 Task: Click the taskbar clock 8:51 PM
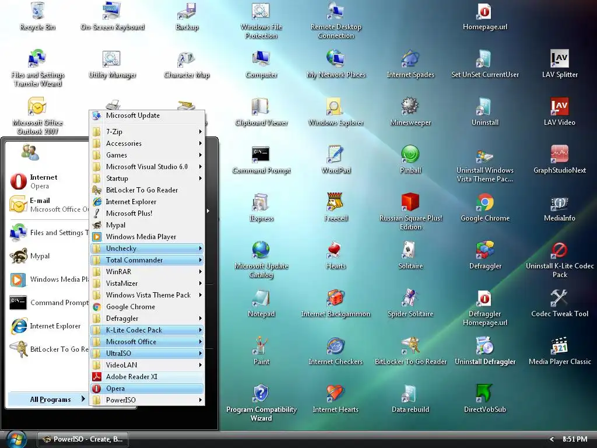[574, 439]
